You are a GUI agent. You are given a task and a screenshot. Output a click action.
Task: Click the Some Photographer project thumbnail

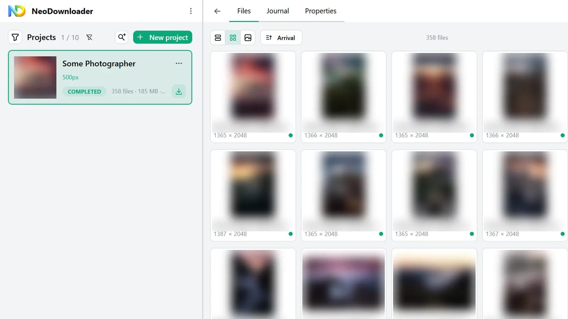[35, 77]
